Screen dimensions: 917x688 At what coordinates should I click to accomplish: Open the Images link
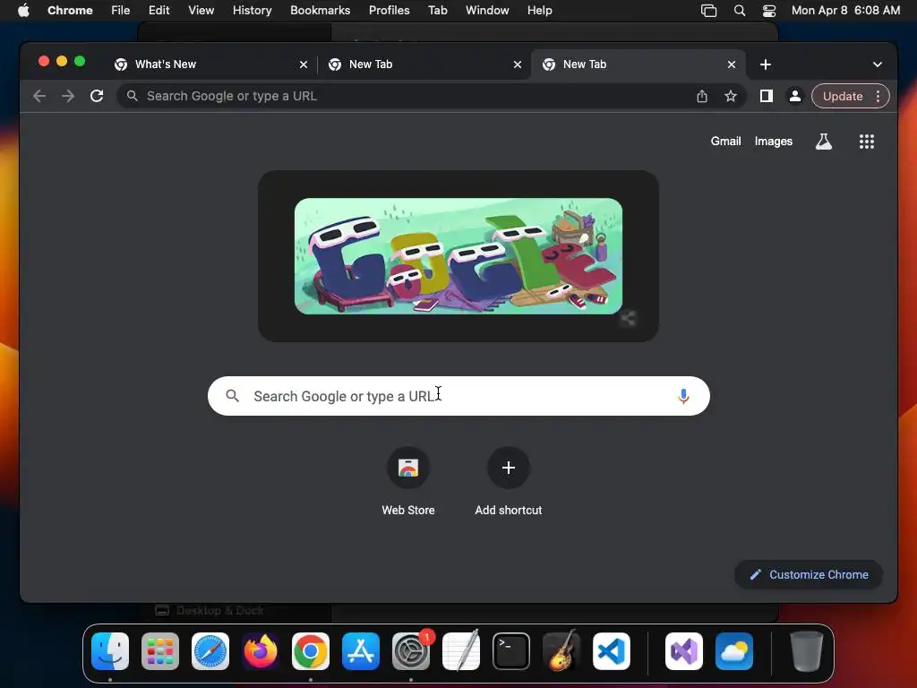(773, 141)
